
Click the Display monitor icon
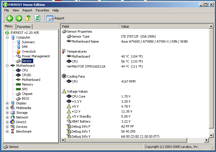(13, 103)
